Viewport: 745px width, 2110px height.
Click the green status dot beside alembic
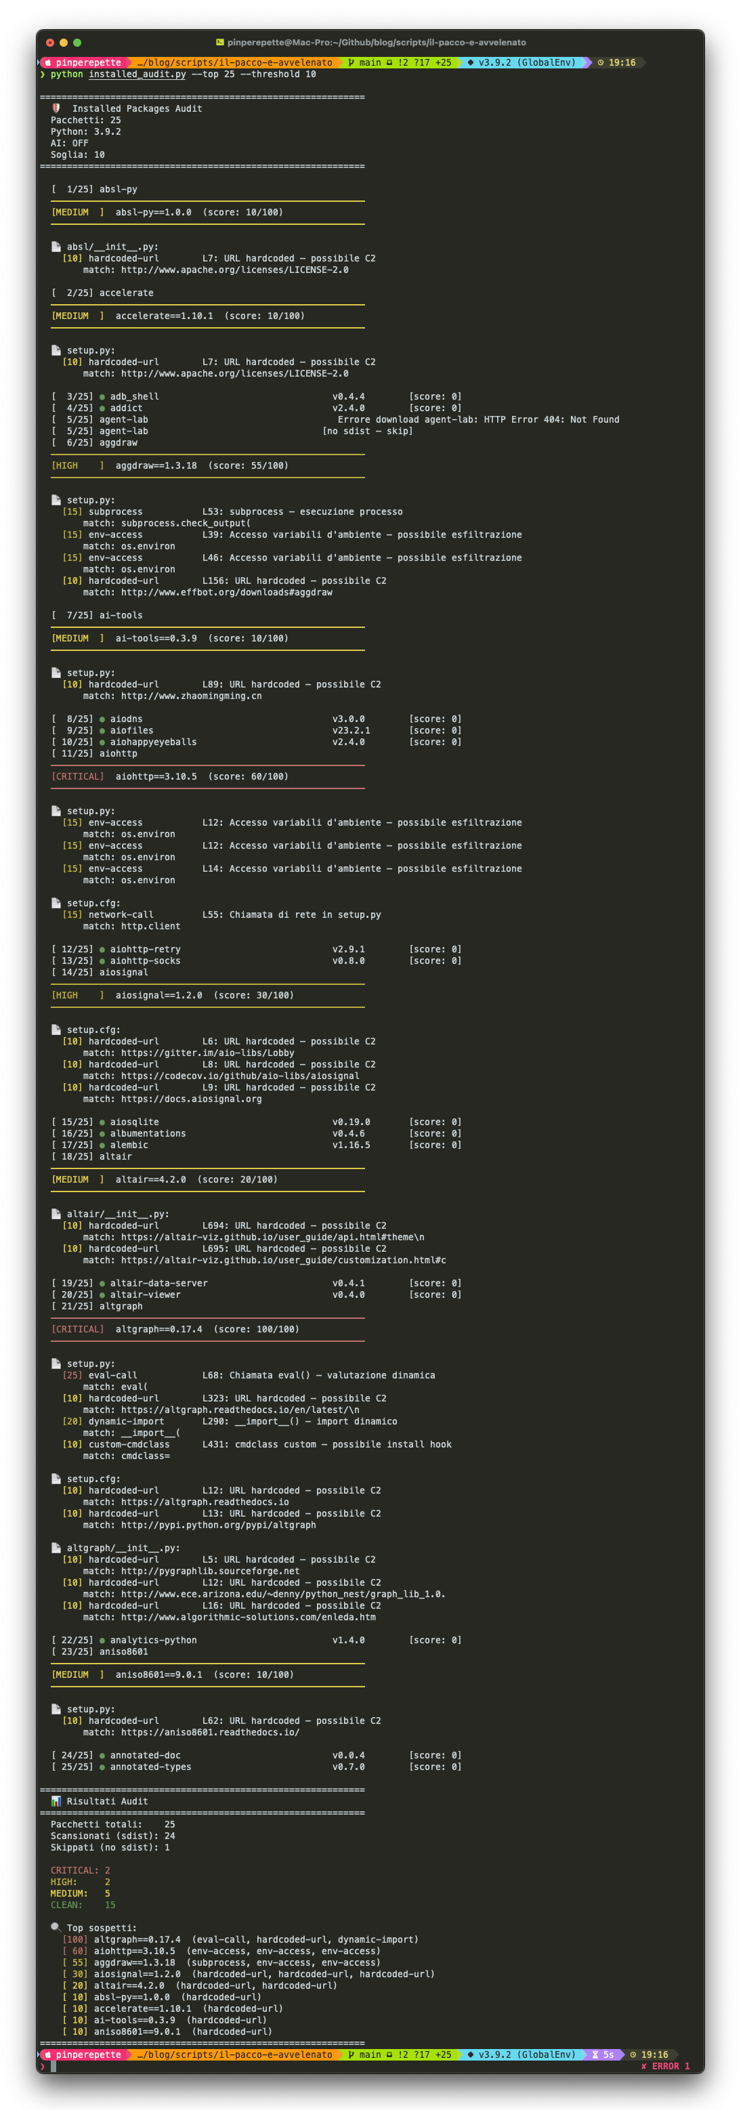coord(102,1145)
